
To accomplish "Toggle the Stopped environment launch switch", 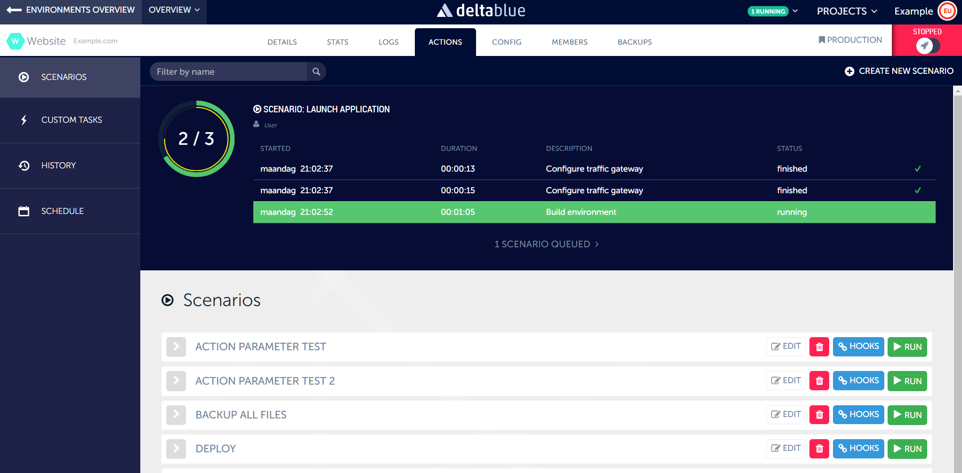I will click(927, 46).
